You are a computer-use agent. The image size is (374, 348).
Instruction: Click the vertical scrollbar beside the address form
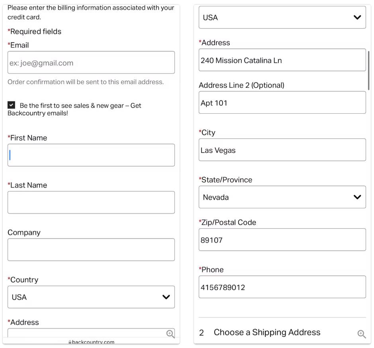369,70
